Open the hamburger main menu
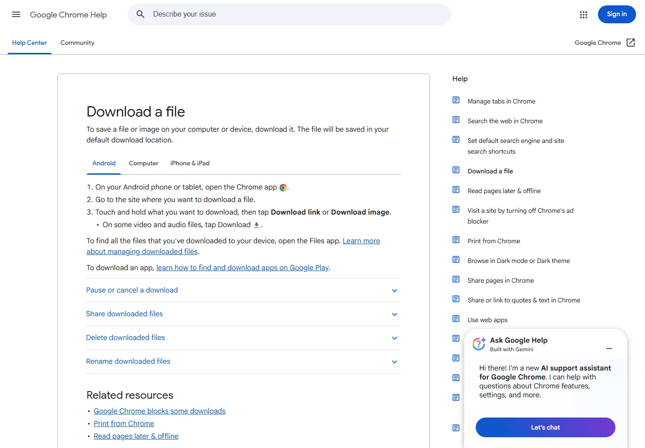645x448 pixels. [16, 14]
